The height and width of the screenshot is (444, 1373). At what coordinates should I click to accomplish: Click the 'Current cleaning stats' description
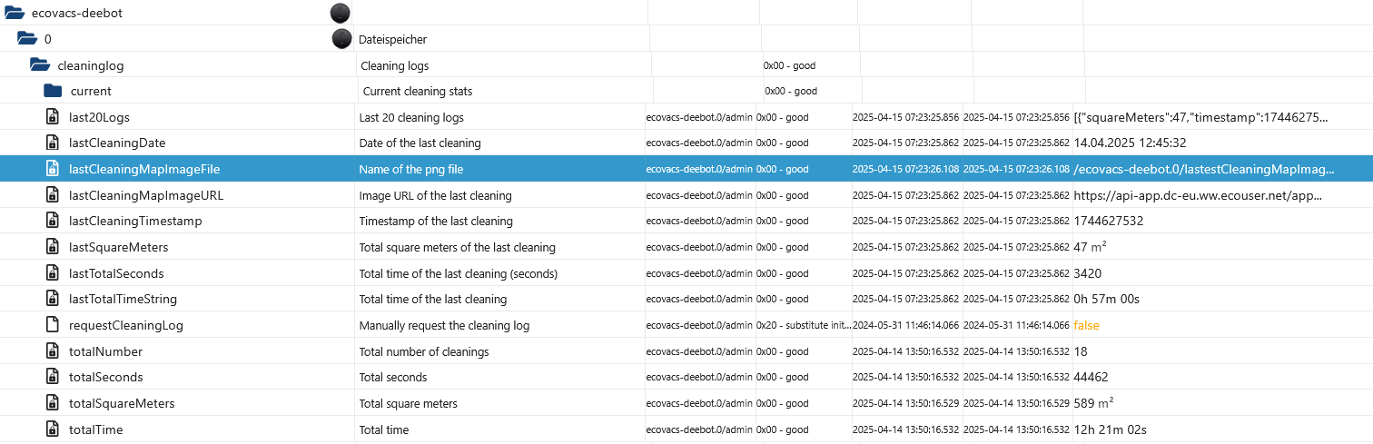point(418,91)
